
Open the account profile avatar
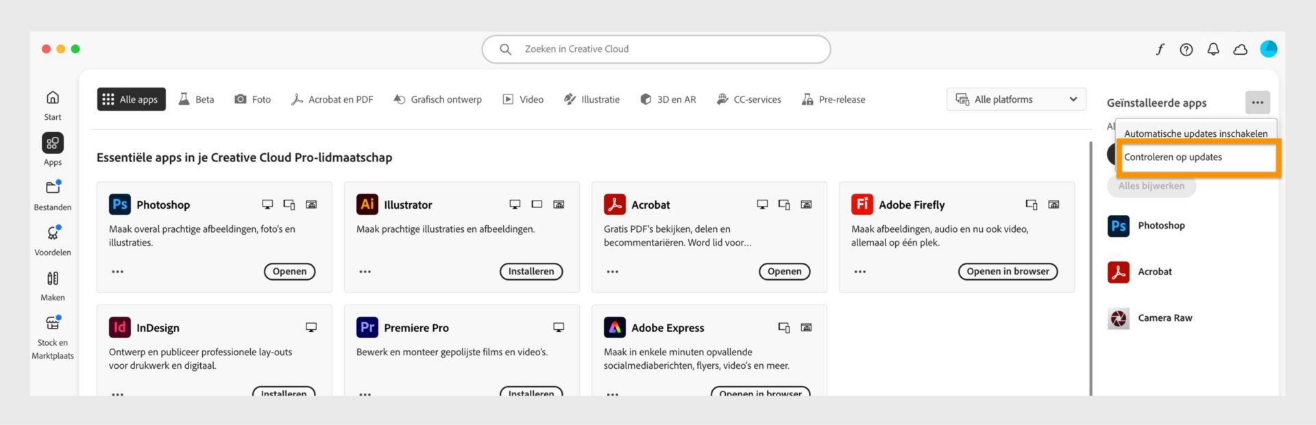(x=1269, y=49)
